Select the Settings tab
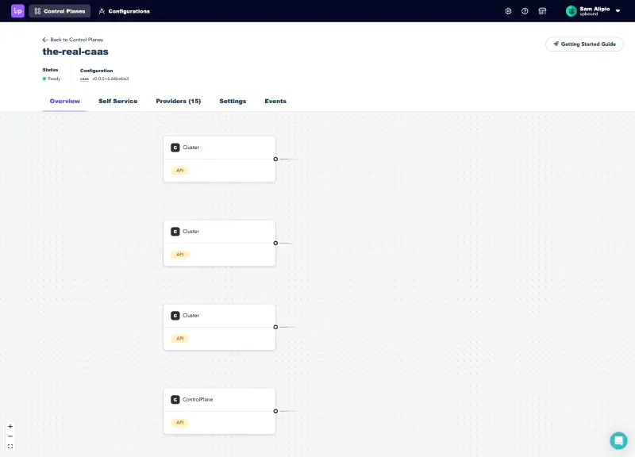The width and height of the screenshot is (635, 457). coord(233,102)
